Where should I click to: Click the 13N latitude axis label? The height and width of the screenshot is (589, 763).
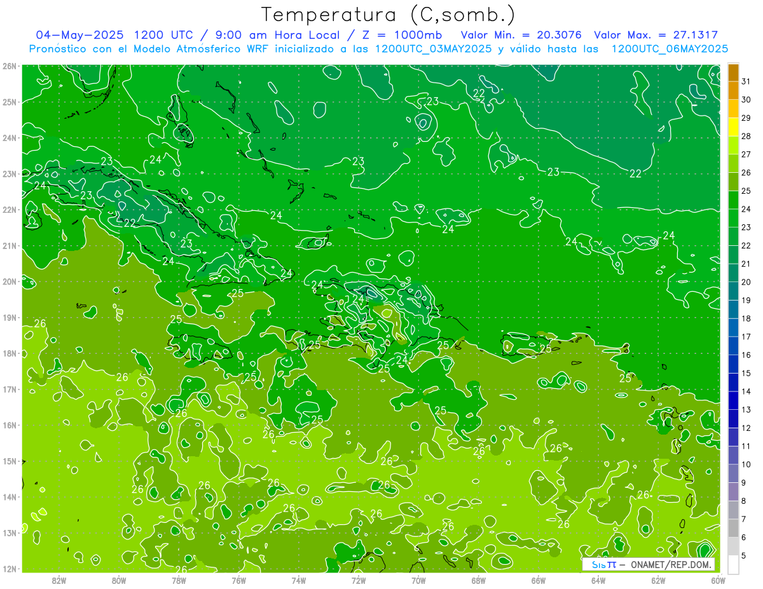tap(9, 532)
